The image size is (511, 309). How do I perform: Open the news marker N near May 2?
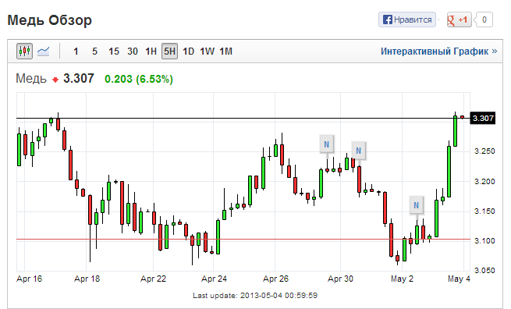tap(416, 205)
